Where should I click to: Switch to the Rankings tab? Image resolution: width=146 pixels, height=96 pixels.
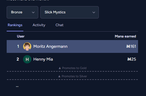coord(15,25)
